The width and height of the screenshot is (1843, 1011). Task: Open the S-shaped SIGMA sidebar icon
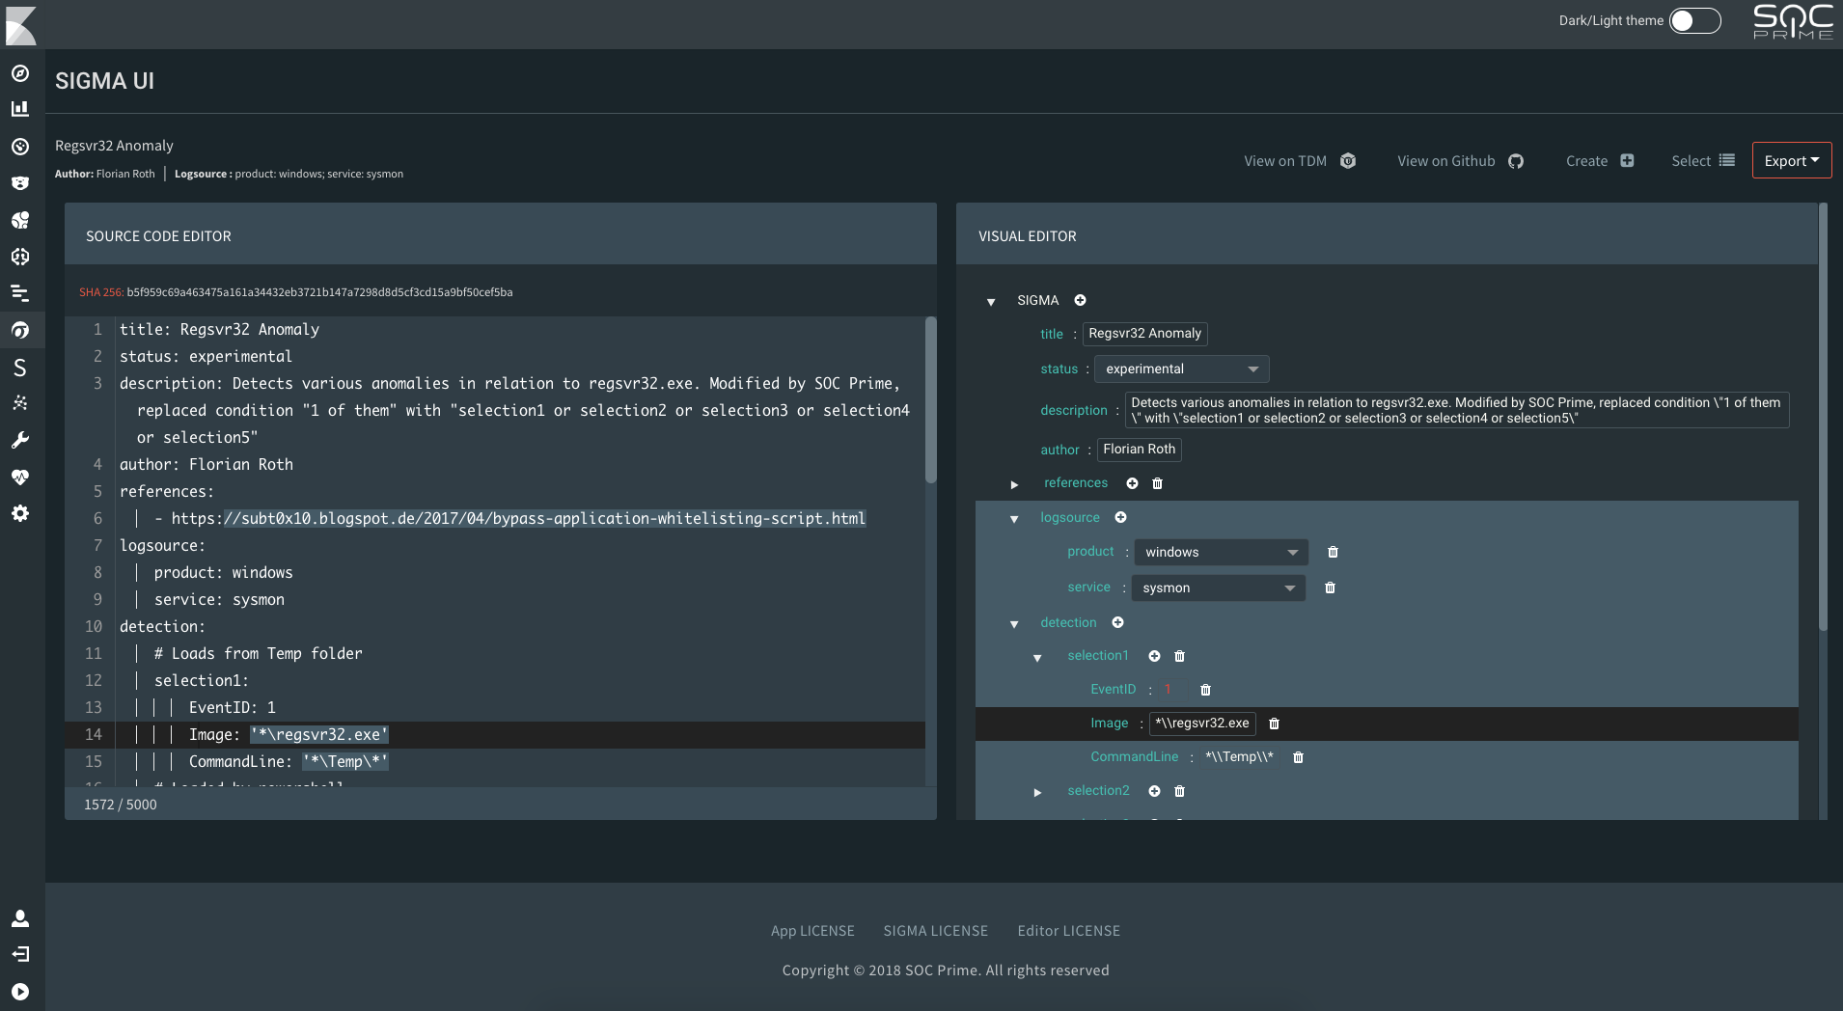pyautogui.click(x=20, y=367)
